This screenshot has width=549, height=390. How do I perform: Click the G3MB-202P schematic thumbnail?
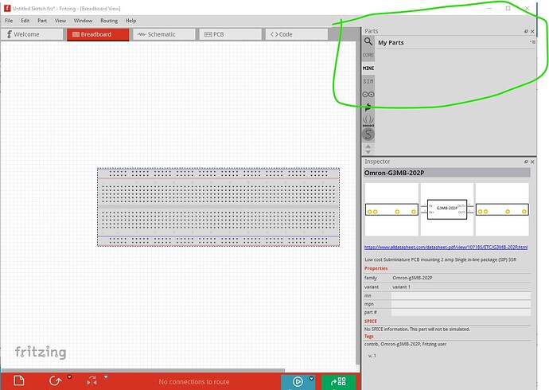pos(447,209)
